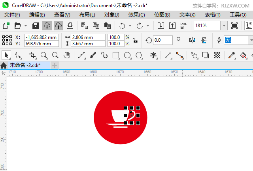Add a new document tab with plus
Screen dimensions: 253x171
pyautogui.click(x=55, y=65)
